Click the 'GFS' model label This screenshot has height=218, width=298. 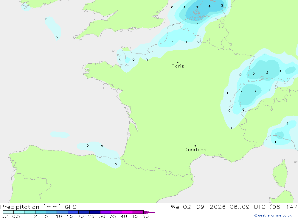tap(71, 207)
